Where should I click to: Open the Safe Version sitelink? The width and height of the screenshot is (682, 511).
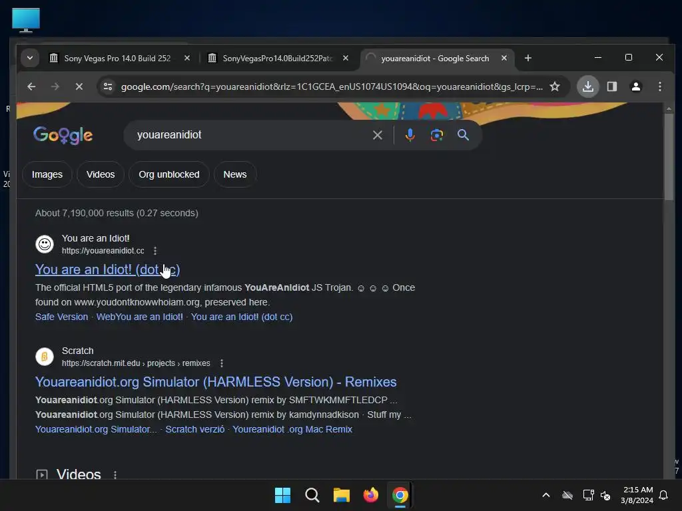coord(61,317)
